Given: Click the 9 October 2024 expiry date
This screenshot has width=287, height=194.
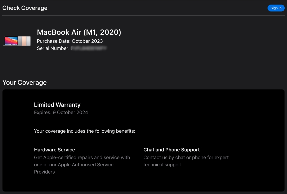Looking at the screenshot, I should point(70,113).
